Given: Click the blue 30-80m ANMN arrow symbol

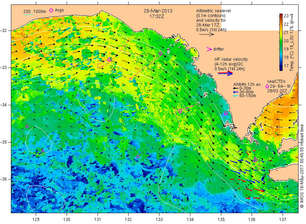Looking at the screenshot, I should tap(236, 92).
